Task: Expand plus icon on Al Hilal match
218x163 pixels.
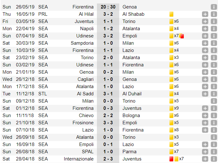Action: coord(205,14)
